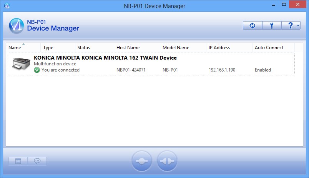Image resolution: width=309 pixels, height=178 pixels.
Task: Click the 'Multifunction device' text
Action: point(55,64)
